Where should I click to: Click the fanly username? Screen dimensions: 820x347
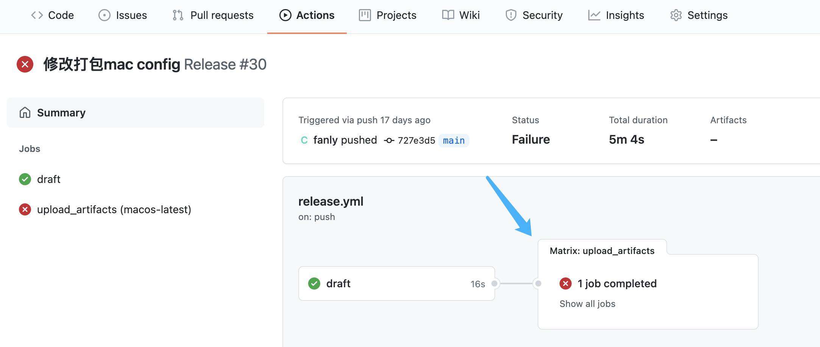tap(325, 140)
